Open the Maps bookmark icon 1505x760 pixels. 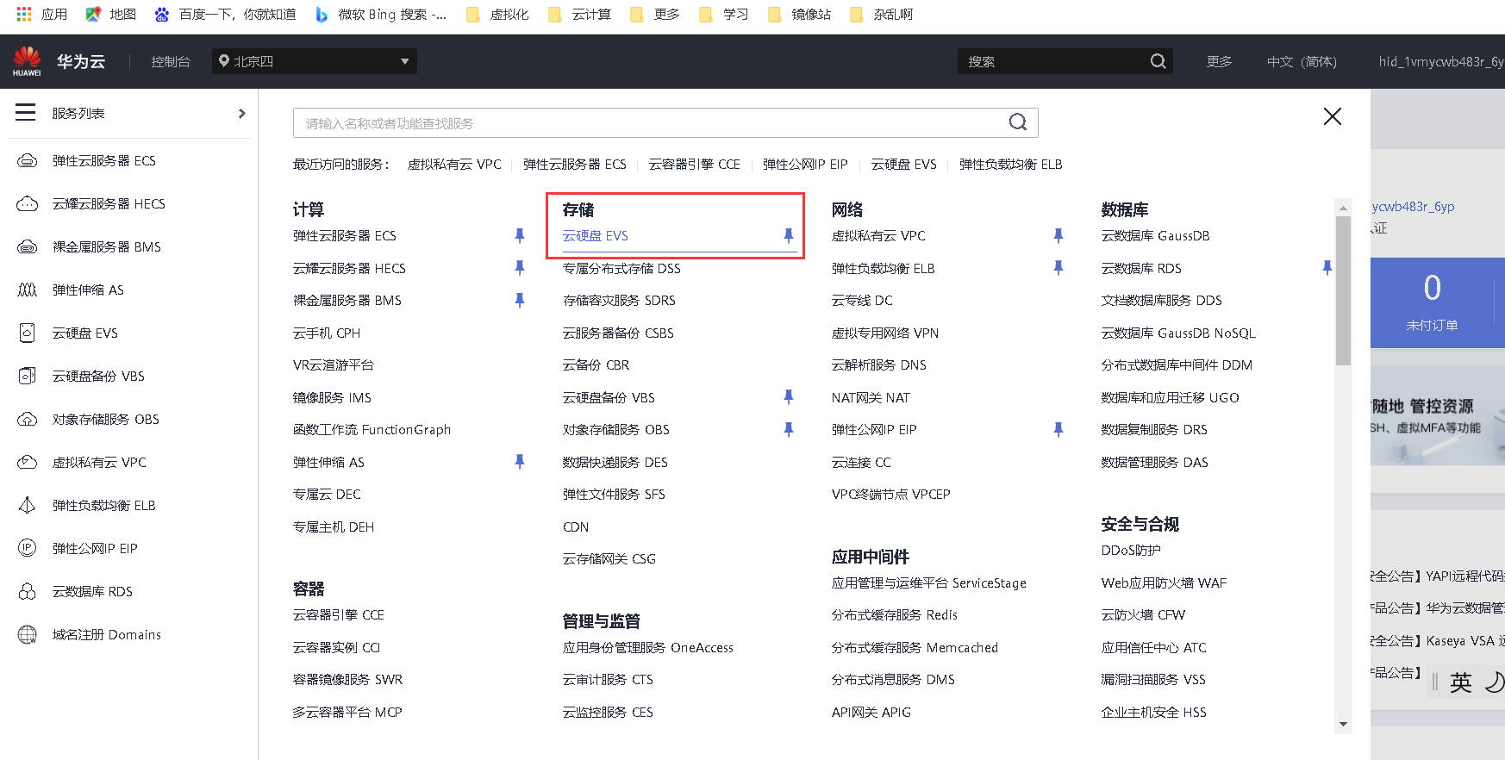(93, 14)
